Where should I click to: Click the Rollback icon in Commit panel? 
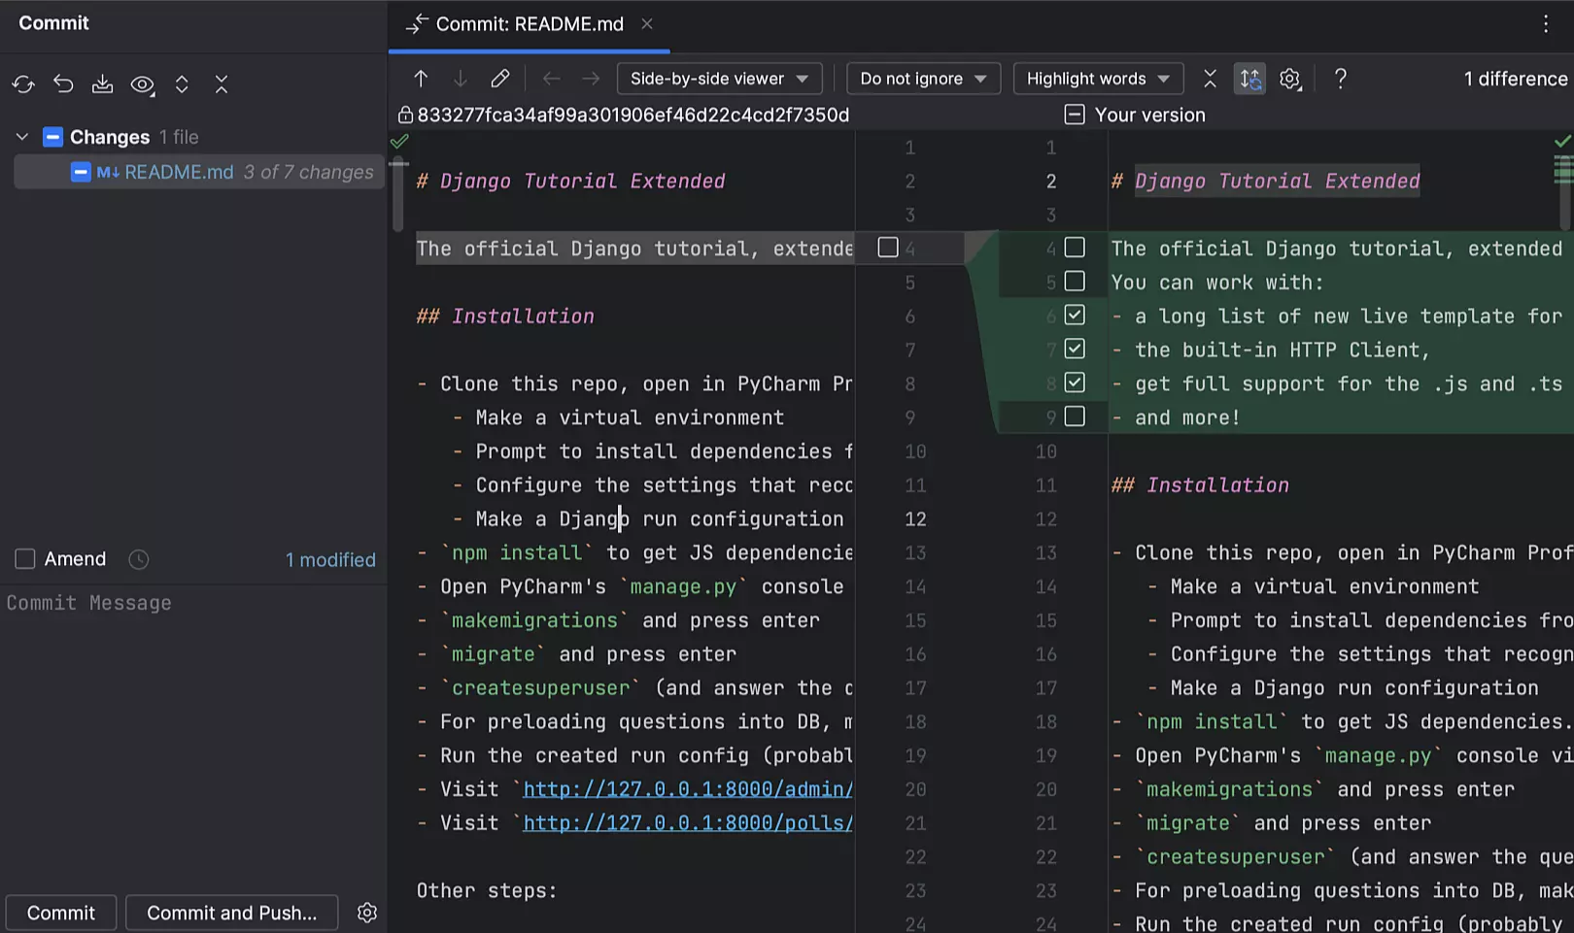(x=63, y=84)
